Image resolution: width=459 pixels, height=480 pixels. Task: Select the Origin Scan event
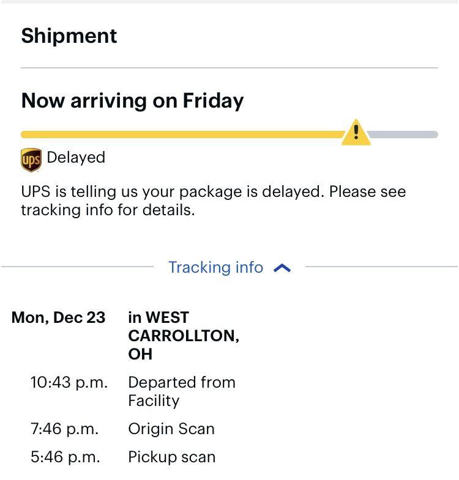tap(171, 429)
